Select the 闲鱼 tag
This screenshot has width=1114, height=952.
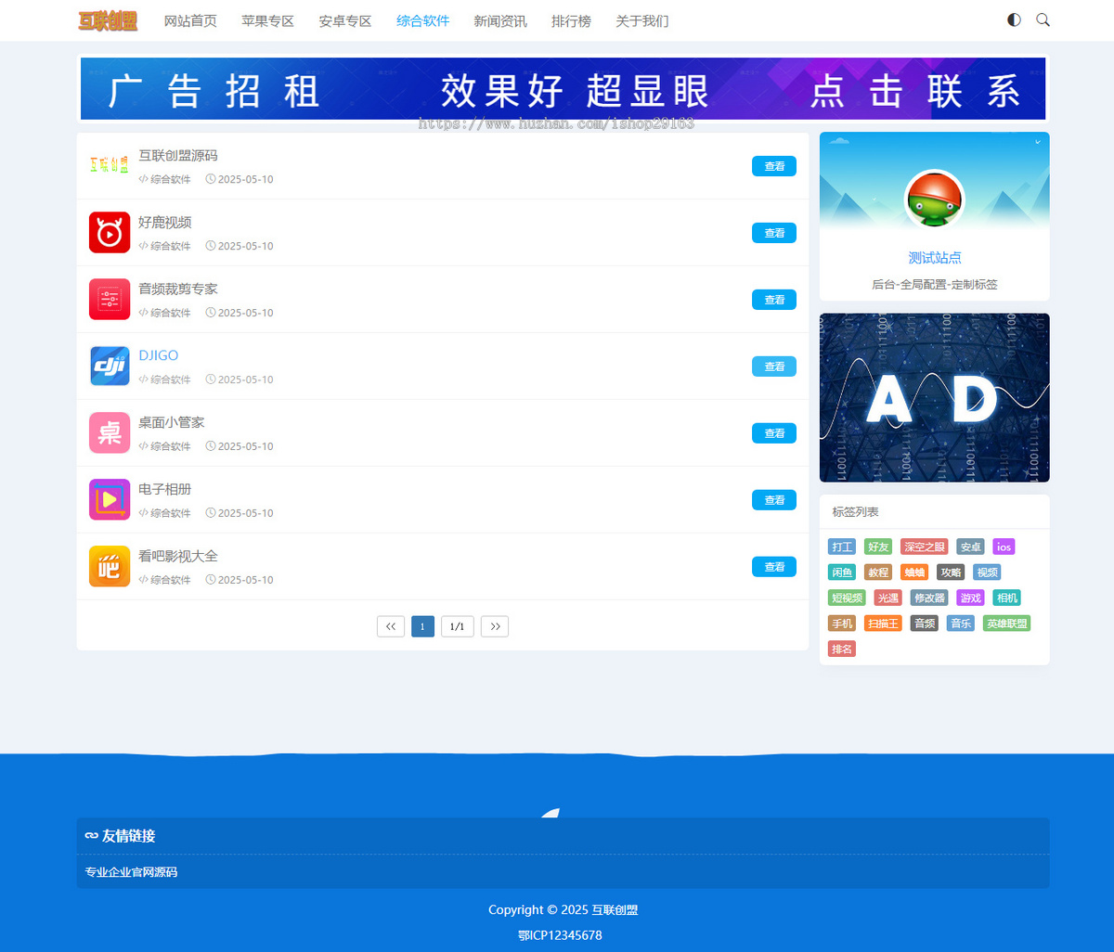pos(842,572)
